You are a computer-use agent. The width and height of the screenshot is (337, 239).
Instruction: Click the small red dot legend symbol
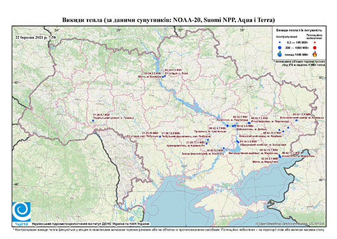pos(314,42)
